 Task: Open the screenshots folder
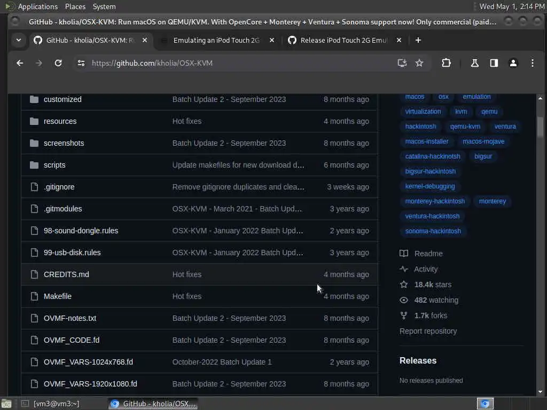64,143
